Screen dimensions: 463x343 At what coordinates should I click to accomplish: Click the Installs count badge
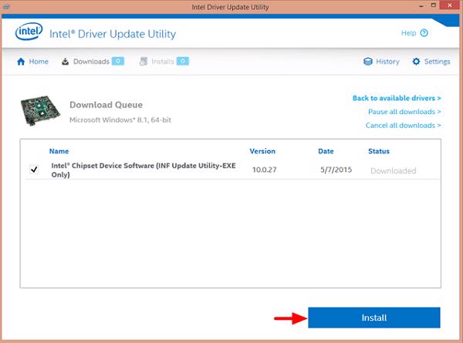184,62
